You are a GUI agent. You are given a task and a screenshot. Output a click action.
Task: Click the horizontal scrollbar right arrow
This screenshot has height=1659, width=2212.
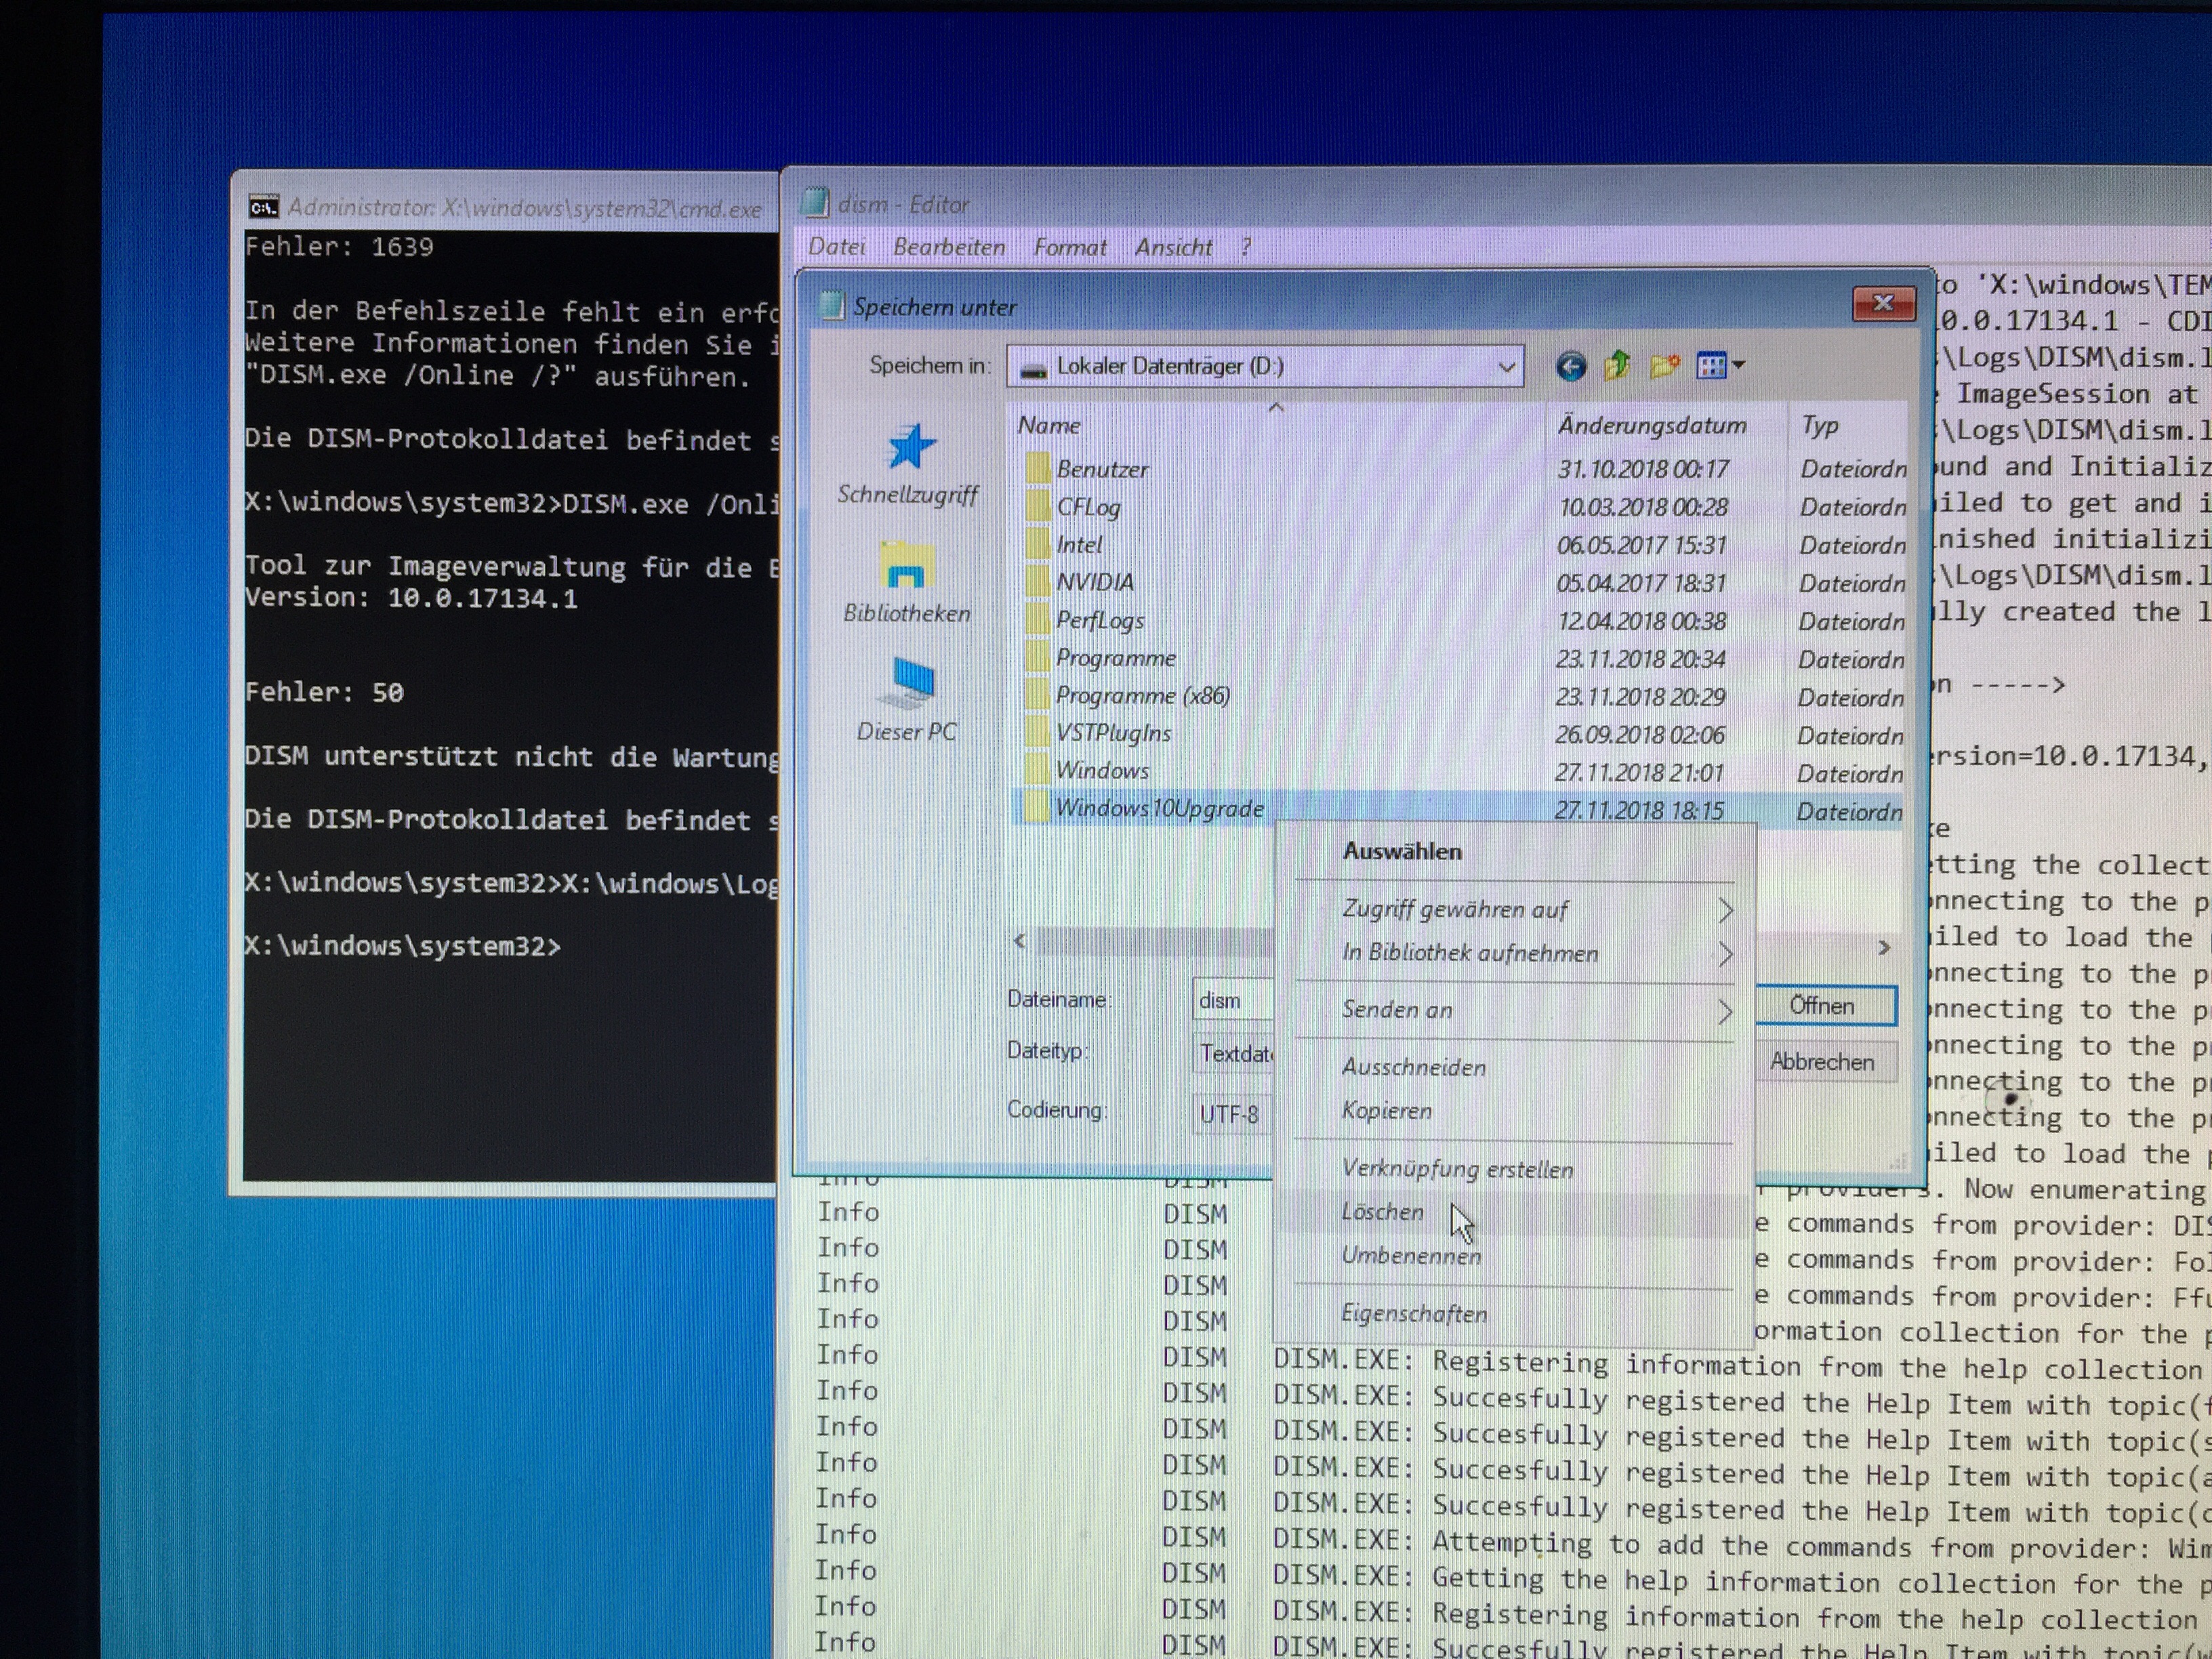[x=1884, y=947]
